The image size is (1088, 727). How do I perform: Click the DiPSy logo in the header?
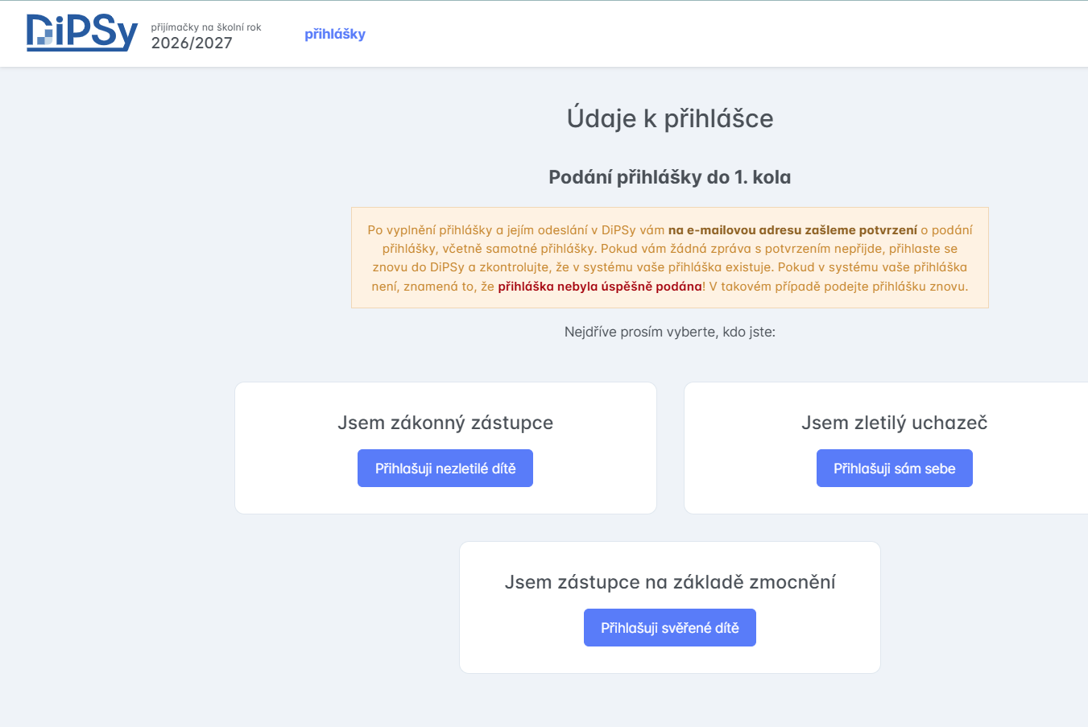[x=81, y=33]
